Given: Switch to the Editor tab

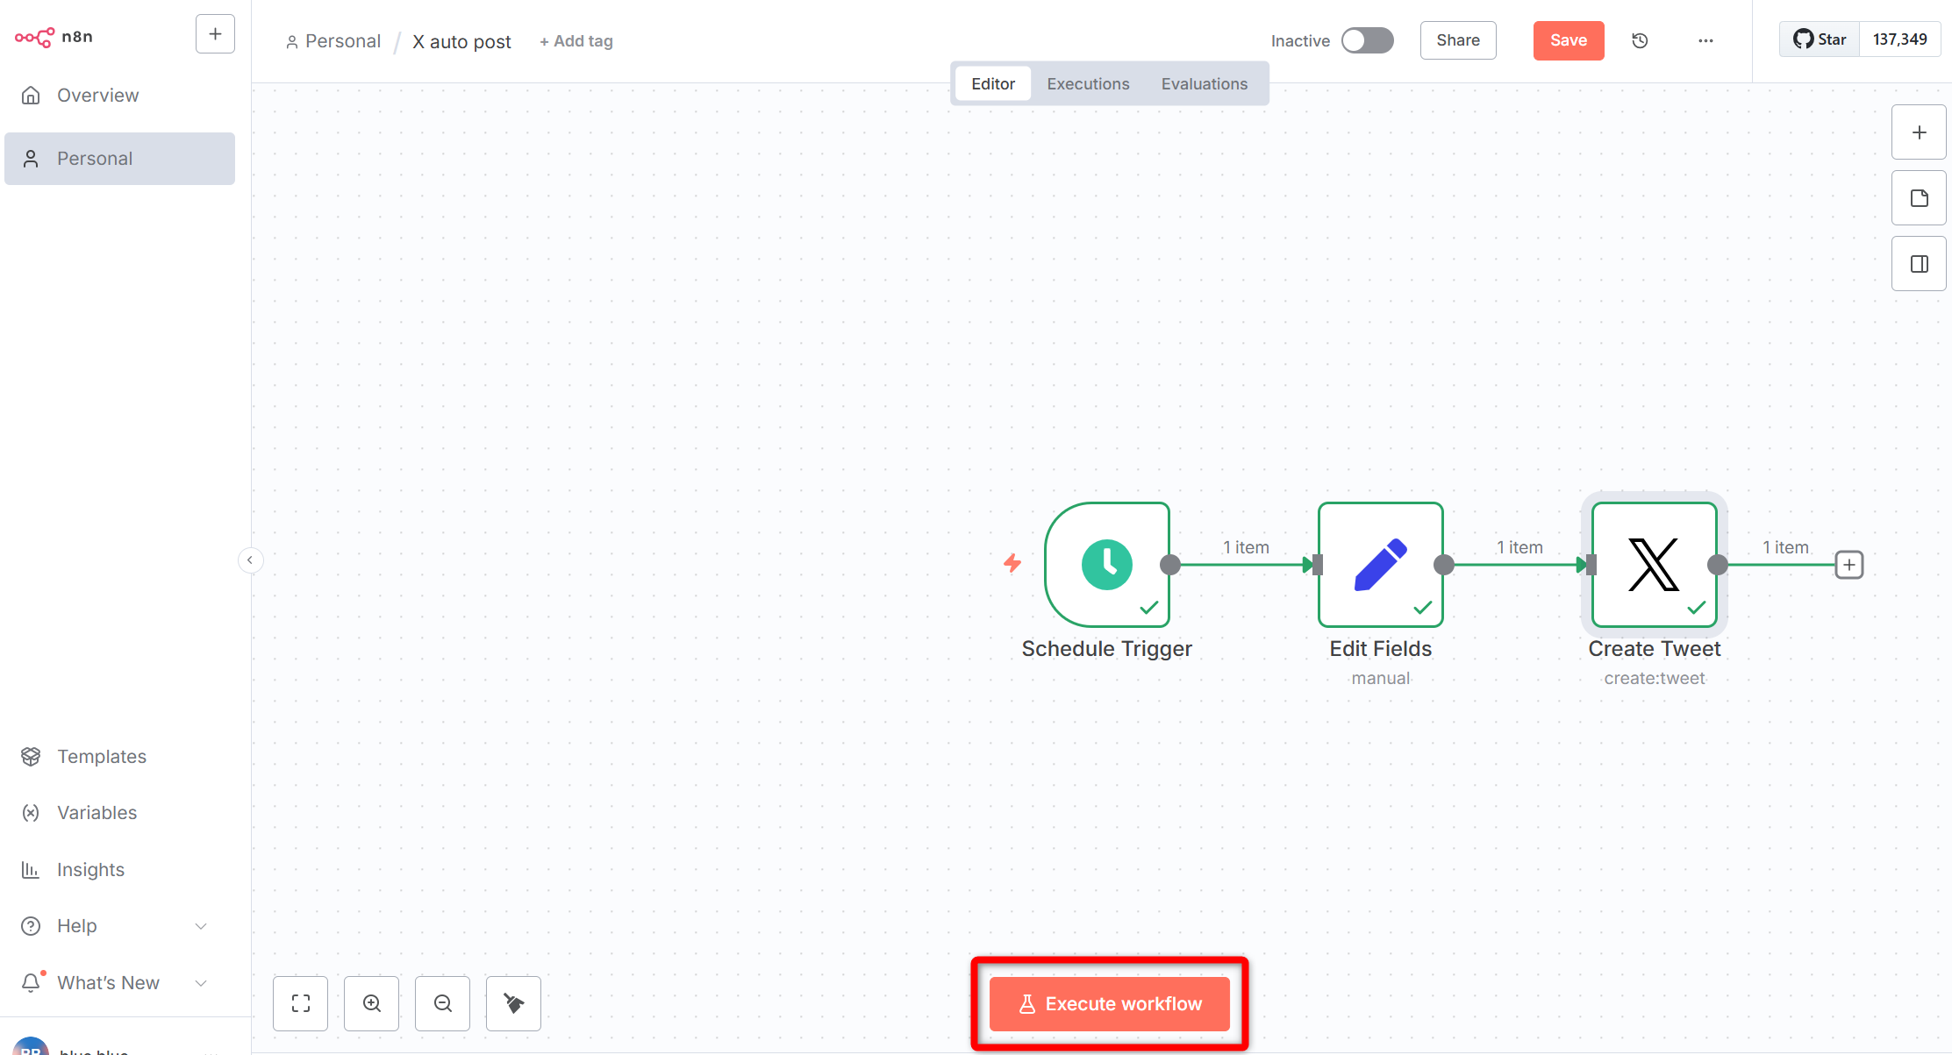Looking at the screenshot, I should tap(992, 83).
